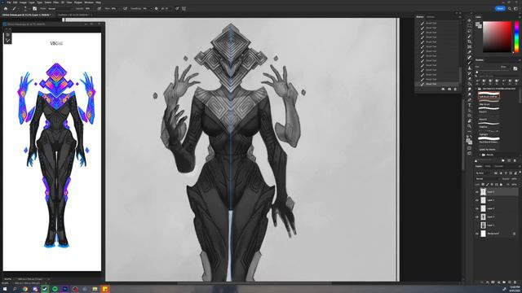The width and height of the screenshot is (522, 293).
Task: Open smoothing options gear icon
Action: tap(156, 9)
